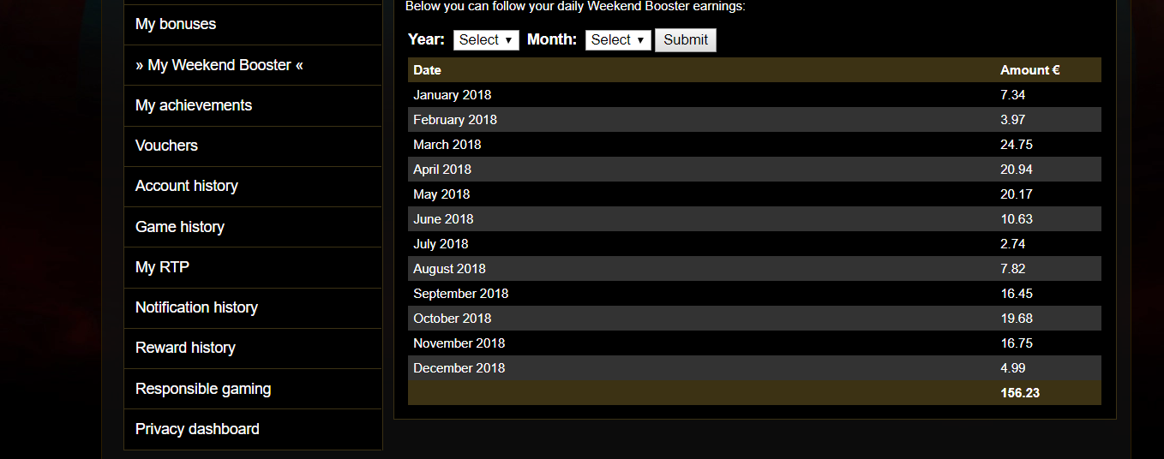Open My RTP page
Viewport: 1164px width, 459px height.
pyautogui.click(x=253, y=267)
